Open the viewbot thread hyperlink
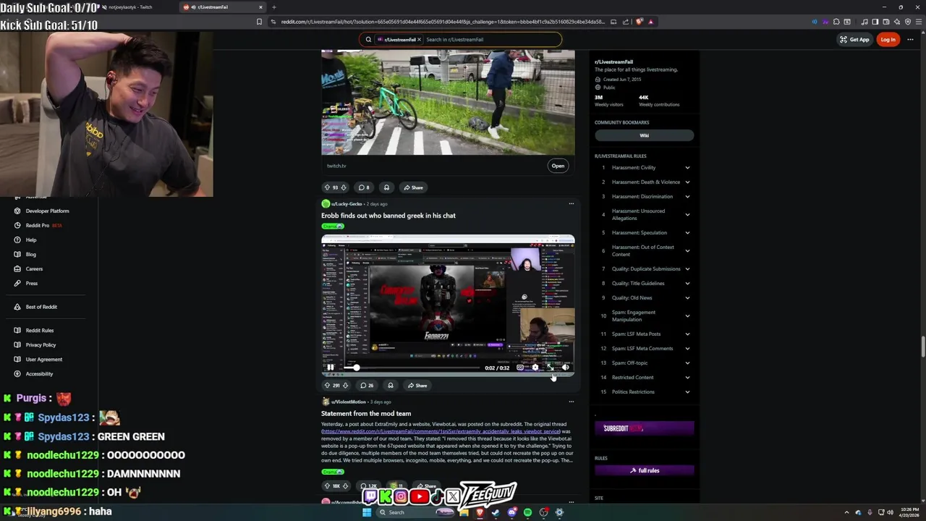Viewport: 926px width, 521px height. [x=441, y=431]
